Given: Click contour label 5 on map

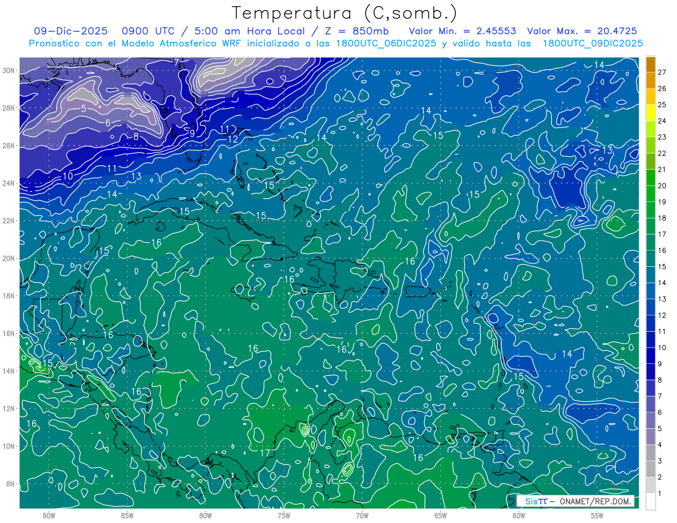Looking at the screenshot, I should click(83, 108).
